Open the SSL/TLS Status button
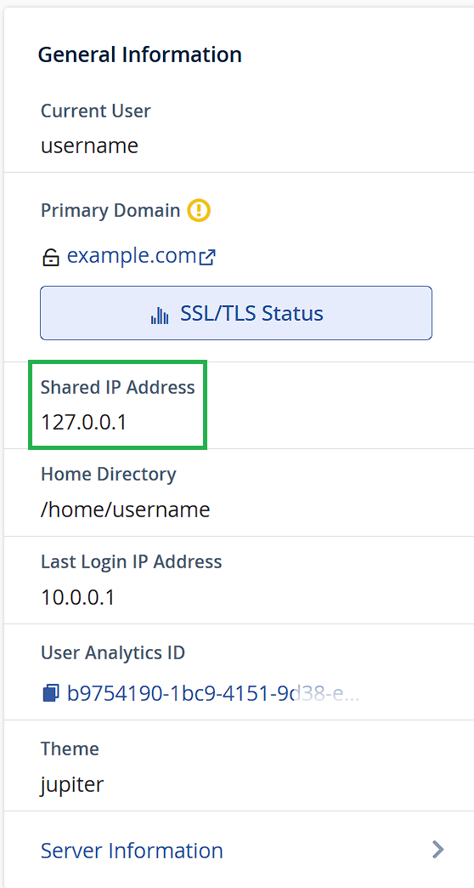 click(236, 313)
